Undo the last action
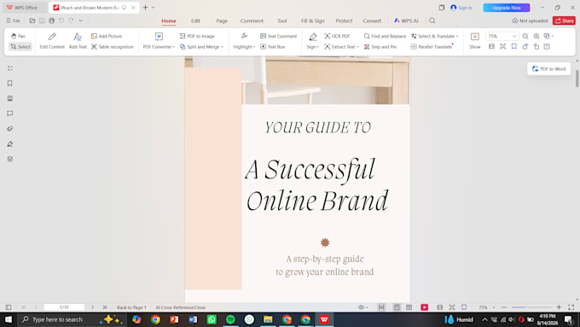Viewport: 580px width, 327px height. (61, 20)
